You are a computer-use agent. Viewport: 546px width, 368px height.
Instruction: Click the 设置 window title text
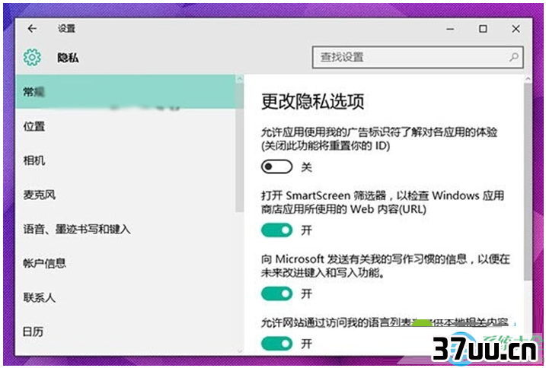[66, 29]
